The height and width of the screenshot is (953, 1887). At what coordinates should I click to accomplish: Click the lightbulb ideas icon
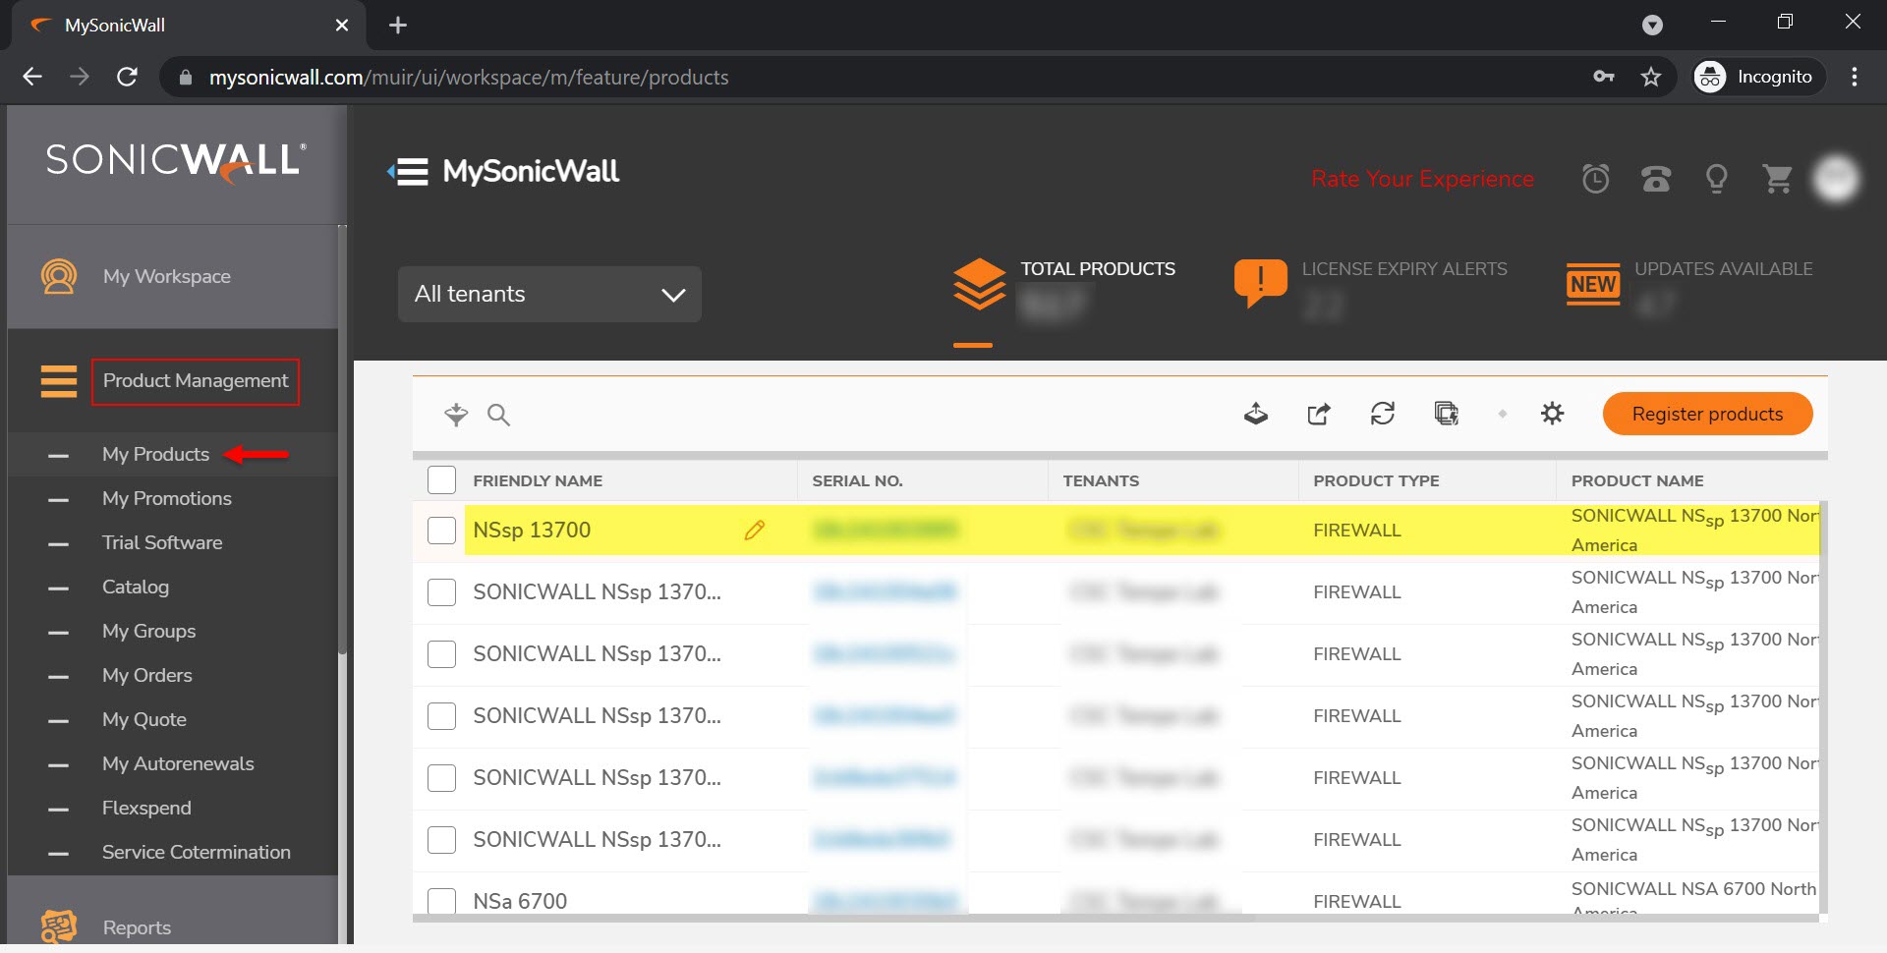click(1716, 179)
